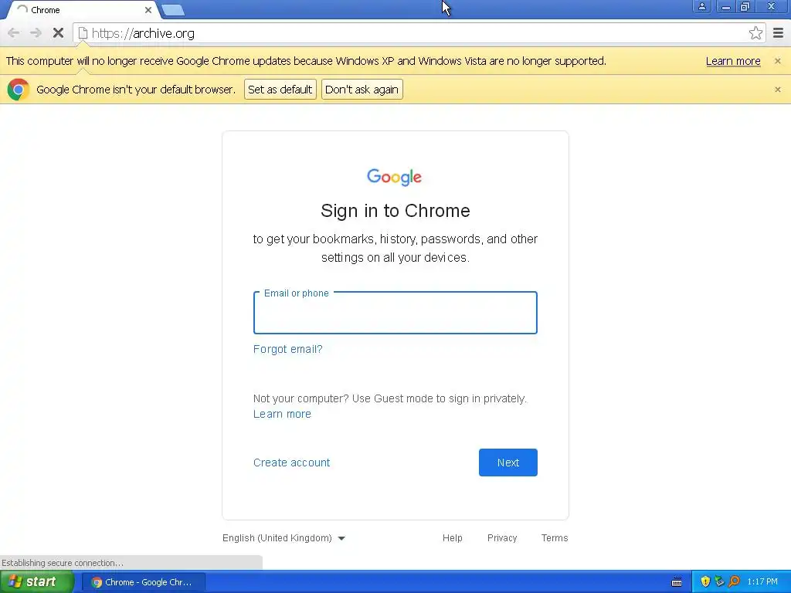The height and width of the screenshot is (593, 791).
Task: Dismiss the Windows XP update warning bar
Action: 777,61
